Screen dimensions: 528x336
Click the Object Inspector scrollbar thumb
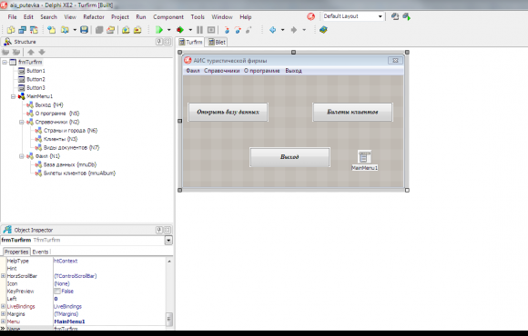(169, 319)
